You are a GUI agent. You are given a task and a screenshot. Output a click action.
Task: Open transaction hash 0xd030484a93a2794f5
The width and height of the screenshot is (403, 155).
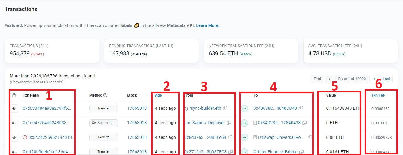[x=47, y=108]
